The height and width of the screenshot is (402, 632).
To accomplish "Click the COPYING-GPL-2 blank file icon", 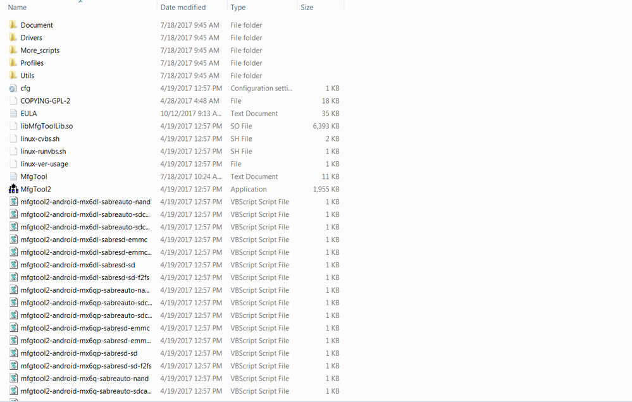I will (13, 100).
